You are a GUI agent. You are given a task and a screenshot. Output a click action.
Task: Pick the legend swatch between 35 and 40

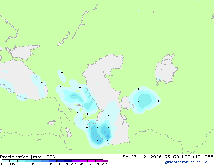click(x=83, y=161)
